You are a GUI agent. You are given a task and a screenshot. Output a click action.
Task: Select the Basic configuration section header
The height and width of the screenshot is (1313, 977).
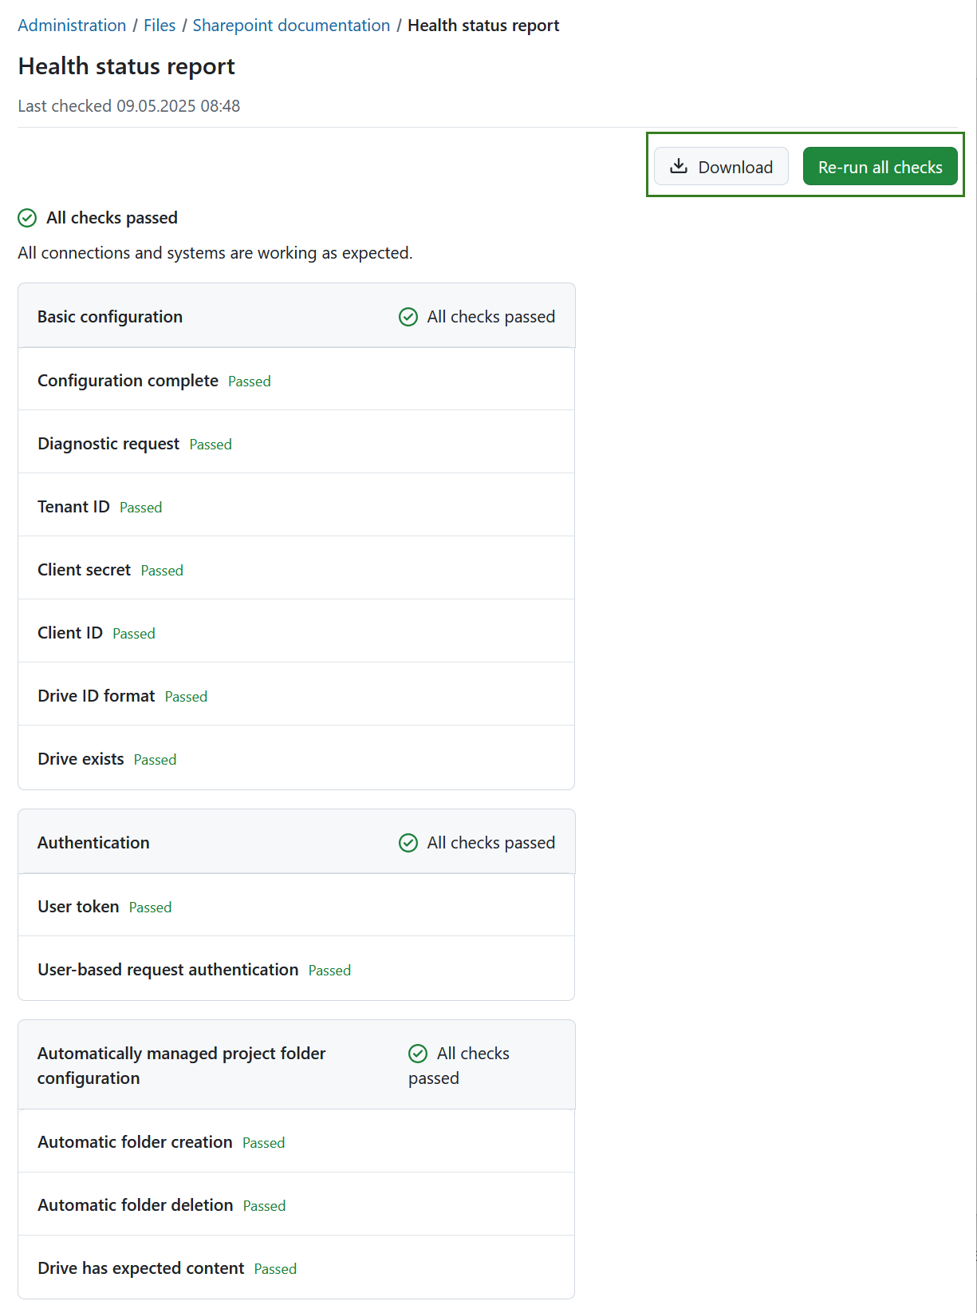(109, 316)
